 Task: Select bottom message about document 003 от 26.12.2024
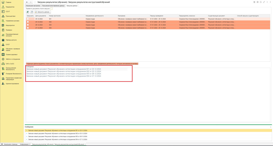[x=148, y=136]
